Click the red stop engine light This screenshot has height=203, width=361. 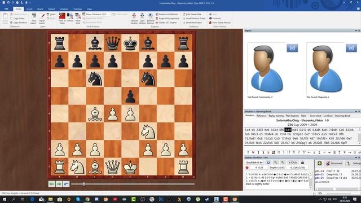[247, 167]
